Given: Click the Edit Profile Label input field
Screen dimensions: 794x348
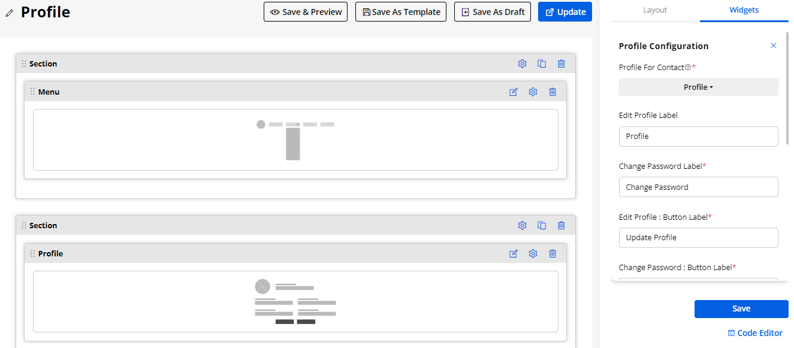Looking at the screenshot, I should click(x=698, y=136).
